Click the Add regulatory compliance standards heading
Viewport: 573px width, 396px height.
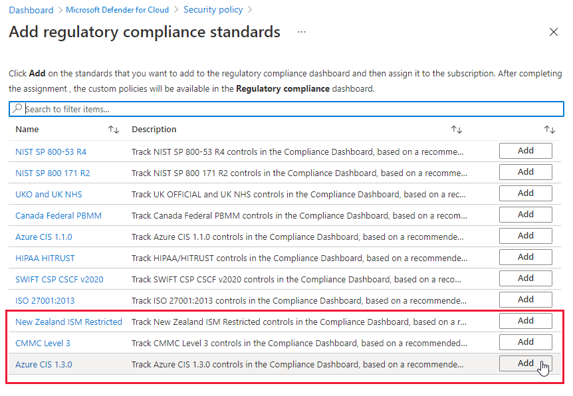(145, 32)
